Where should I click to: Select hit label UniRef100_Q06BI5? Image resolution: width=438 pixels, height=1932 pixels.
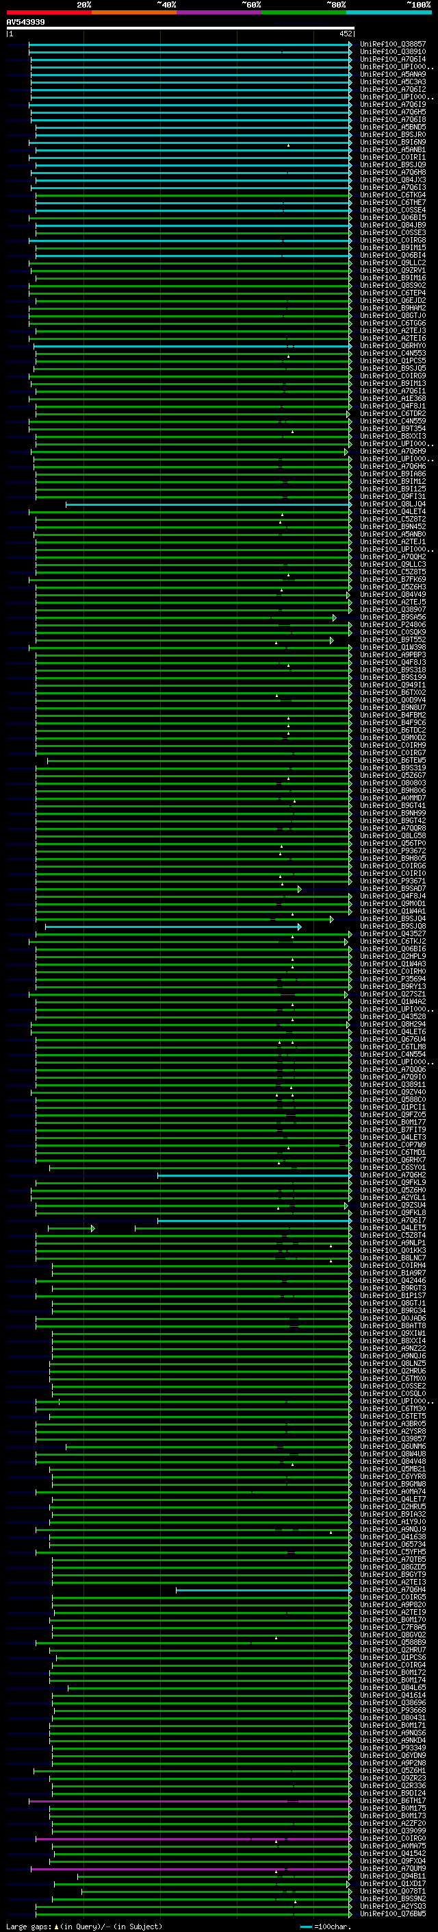tap(393, 217)
